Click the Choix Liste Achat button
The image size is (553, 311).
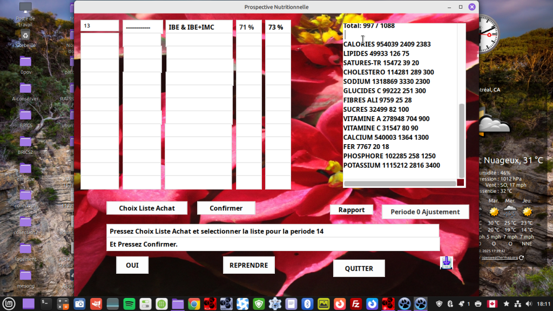[x=147, y=208]
